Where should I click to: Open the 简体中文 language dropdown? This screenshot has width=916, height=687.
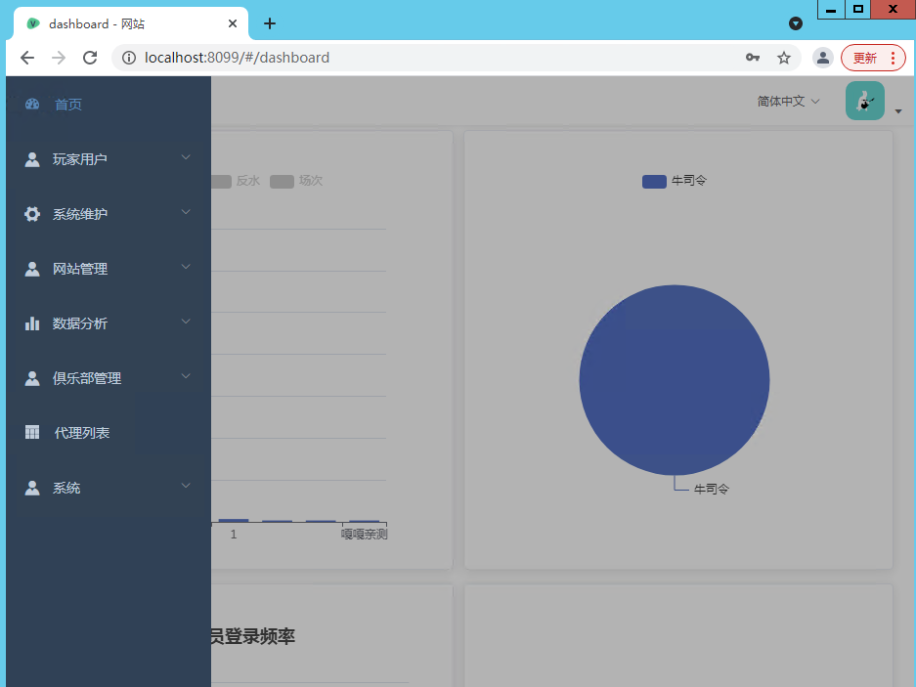click(787, 101)
